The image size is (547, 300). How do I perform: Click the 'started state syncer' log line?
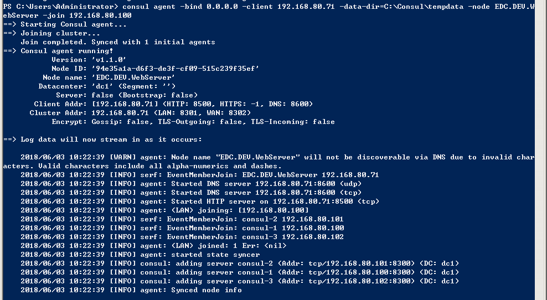click(x=133, y=255)
